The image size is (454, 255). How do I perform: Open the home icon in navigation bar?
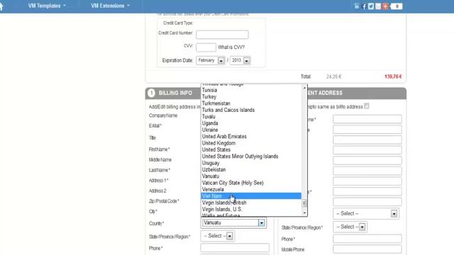(1, 6)
